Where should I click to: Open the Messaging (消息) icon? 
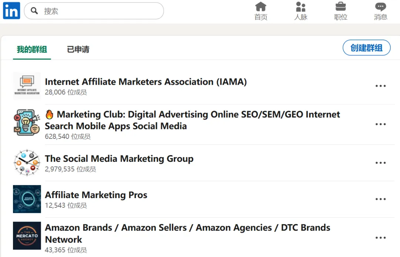(380, 7)
